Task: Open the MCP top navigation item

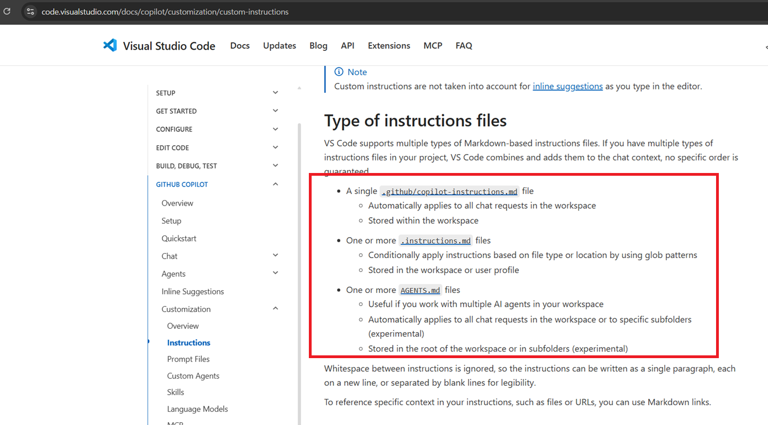Action: [433, 46]
